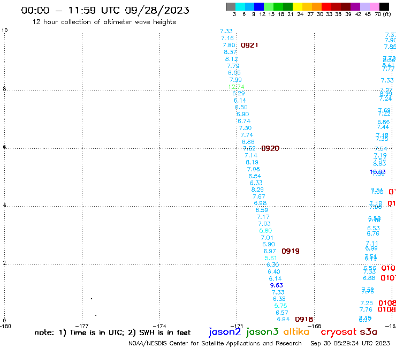Click the wave height value '8.12'
Screen dimensions: 396x348
(231, 59)
